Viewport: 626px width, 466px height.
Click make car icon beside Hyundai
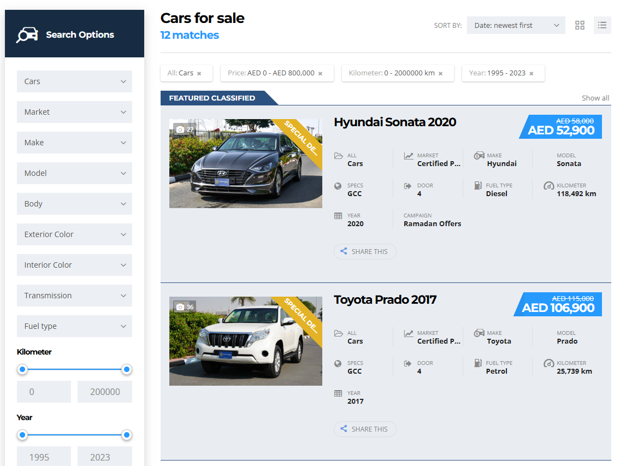[x=479, y=155]
